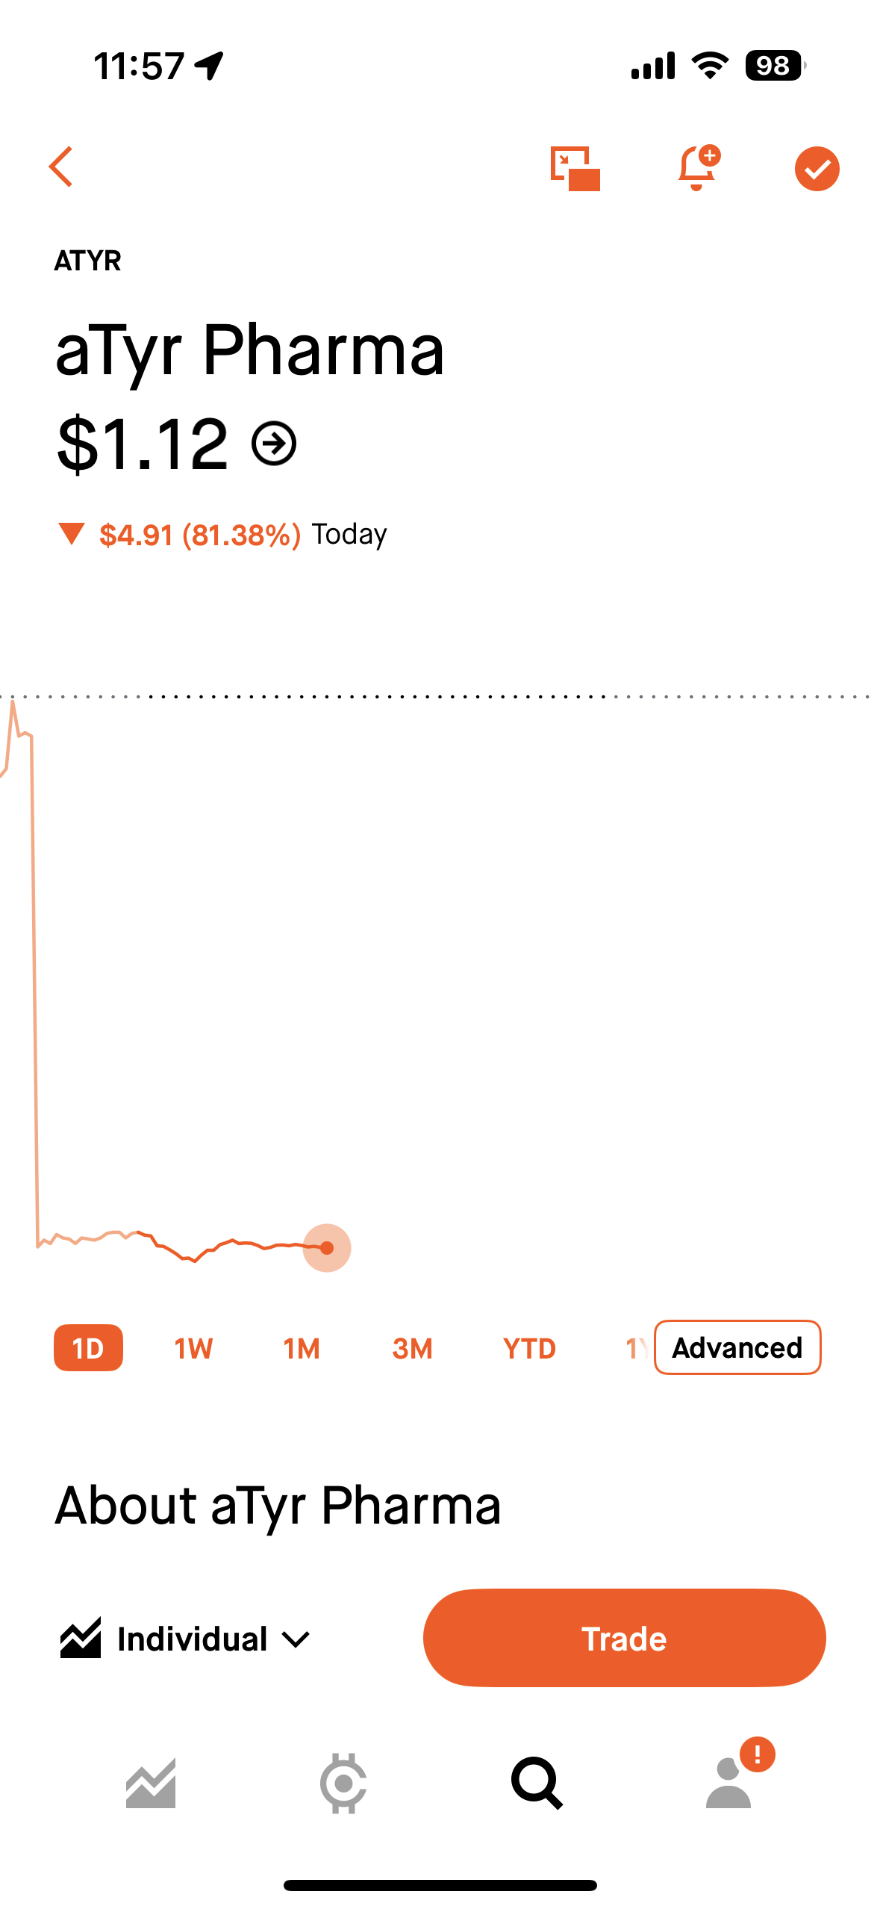This screenshot has width=880, height=1909.
Task: Open the investing portfolio tab
Action: (x=151, y=1784)
